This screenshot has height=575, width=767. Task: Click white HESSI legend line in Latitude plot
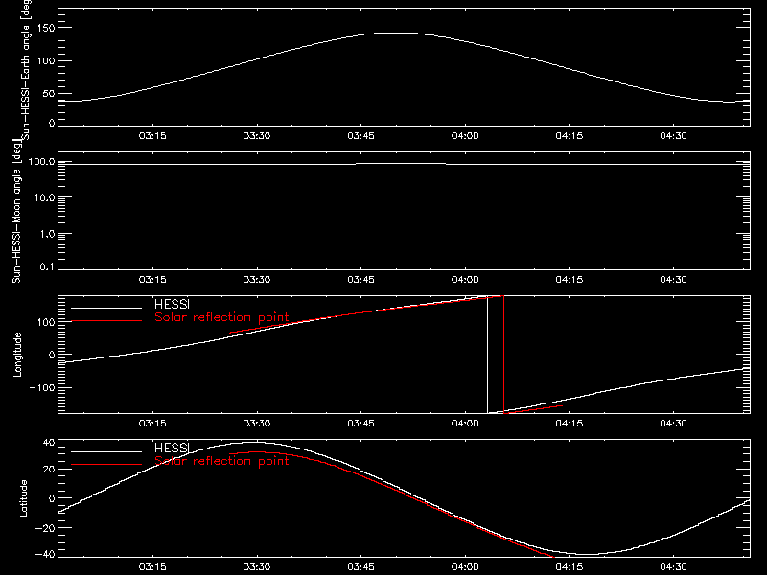(x=106, y=451)
